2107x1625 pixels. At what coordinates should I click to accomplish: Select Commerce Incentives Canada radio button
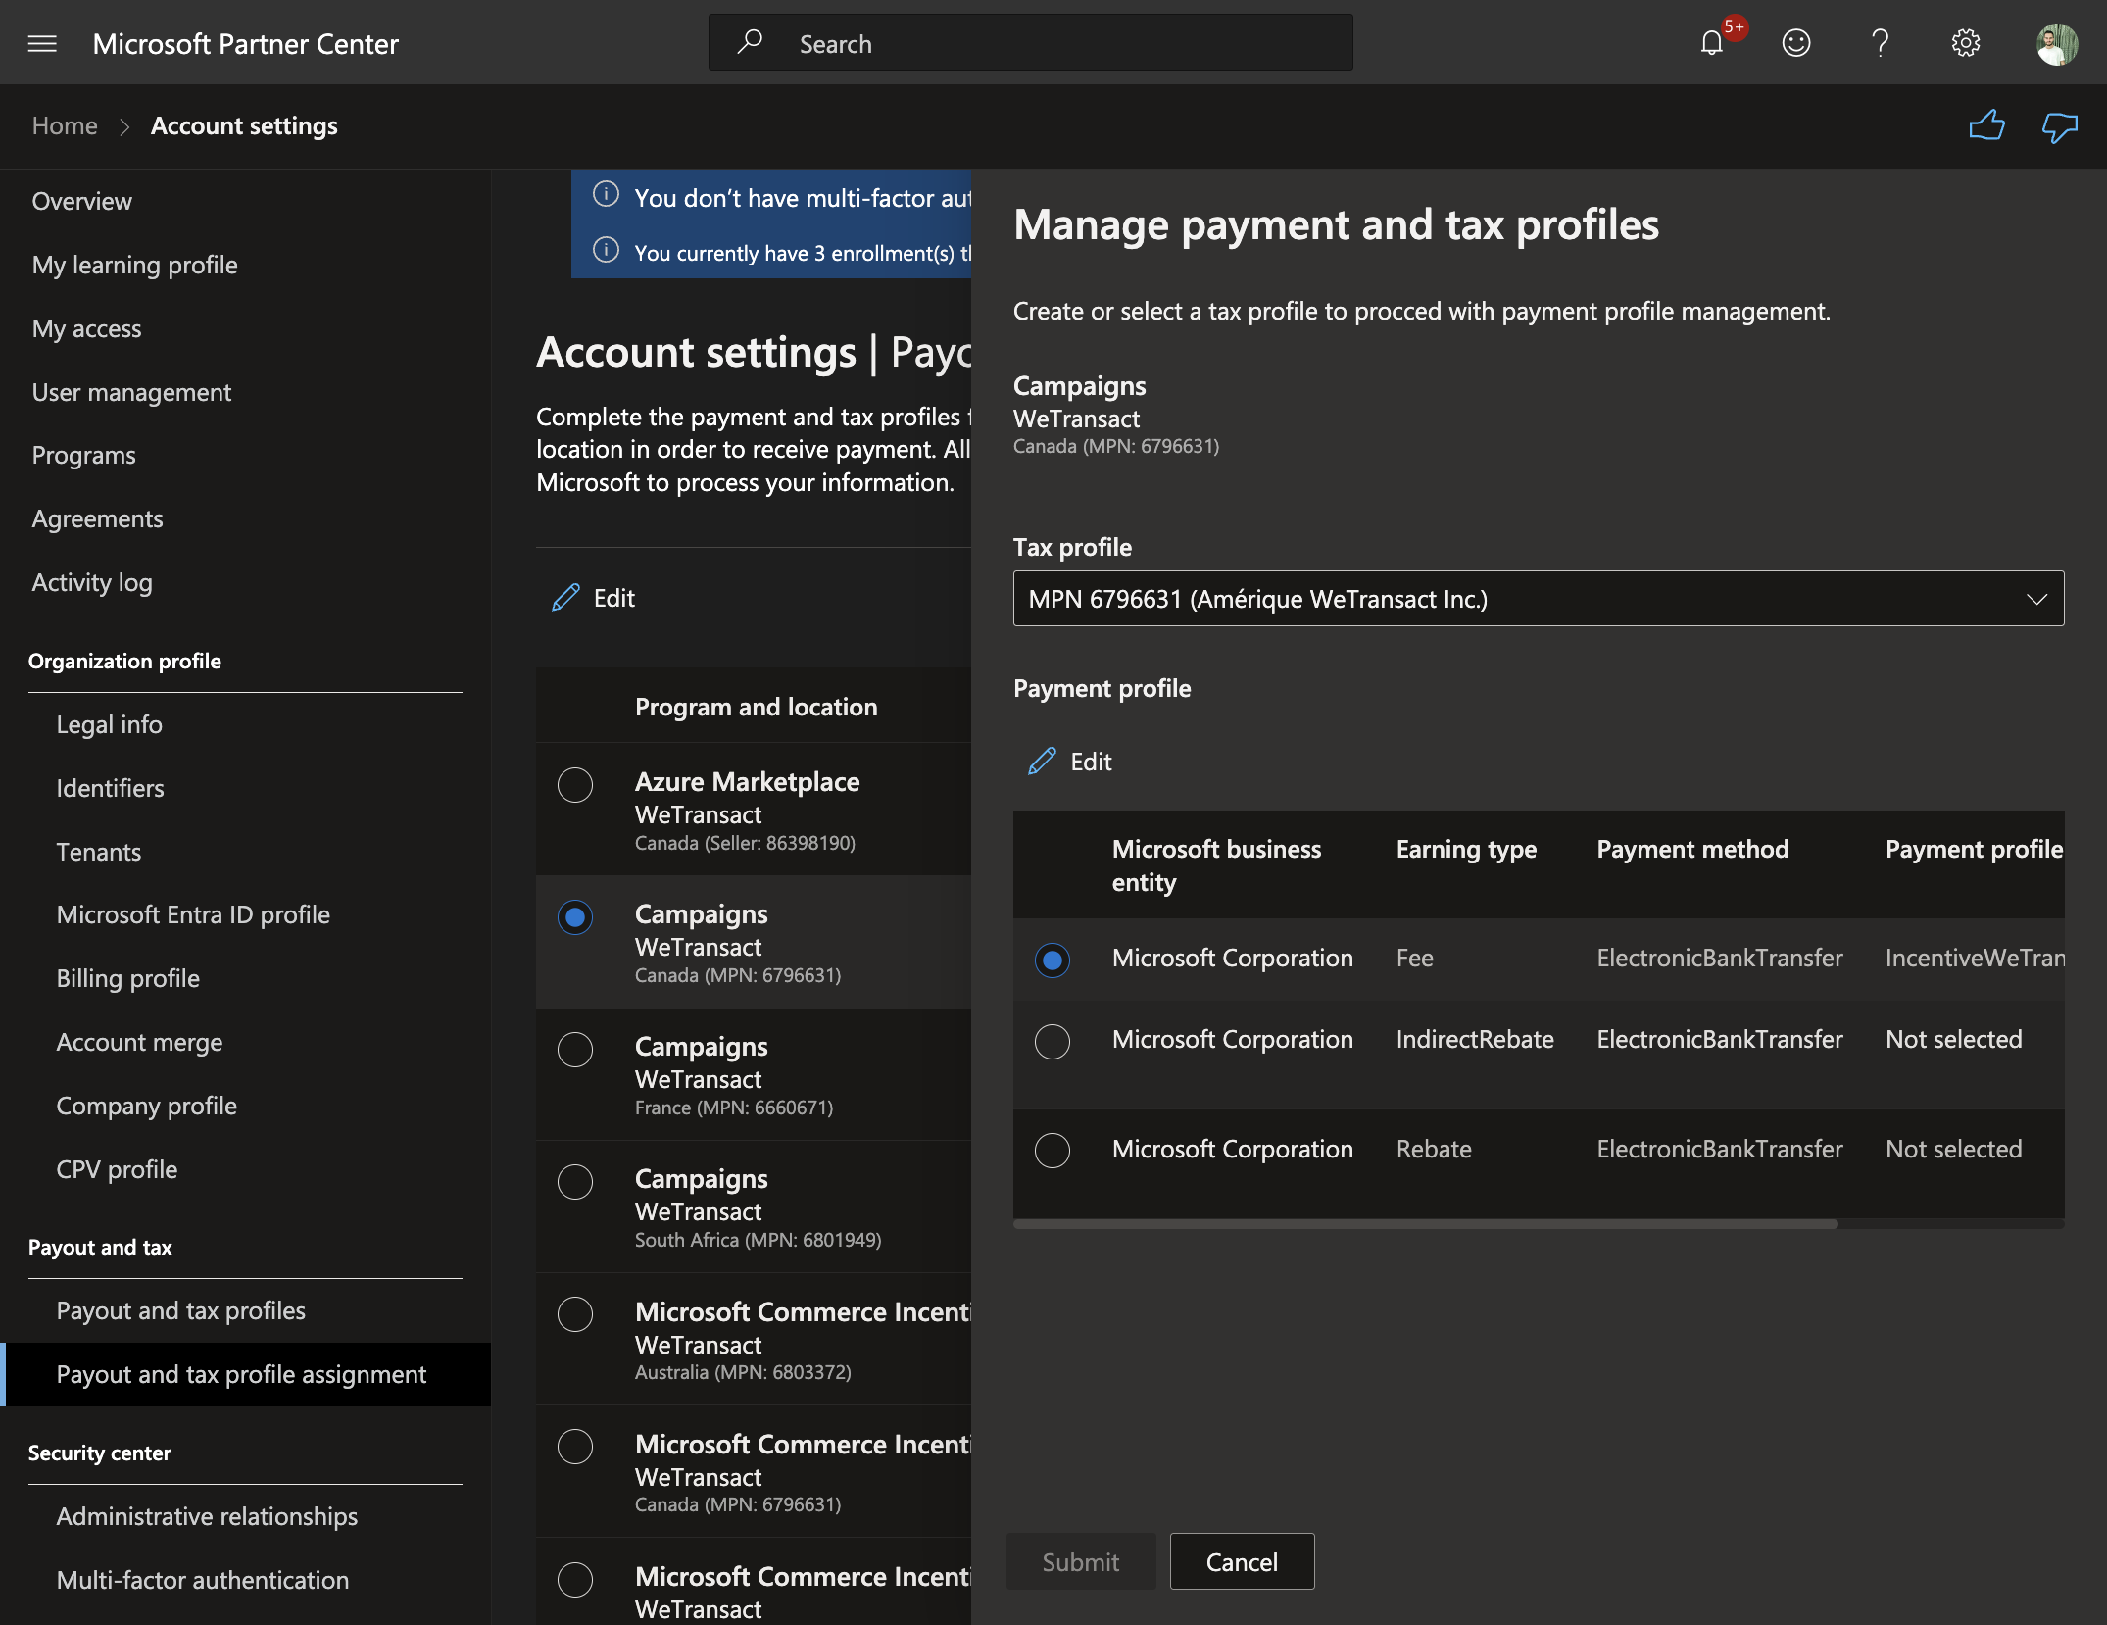point(575,1447)
